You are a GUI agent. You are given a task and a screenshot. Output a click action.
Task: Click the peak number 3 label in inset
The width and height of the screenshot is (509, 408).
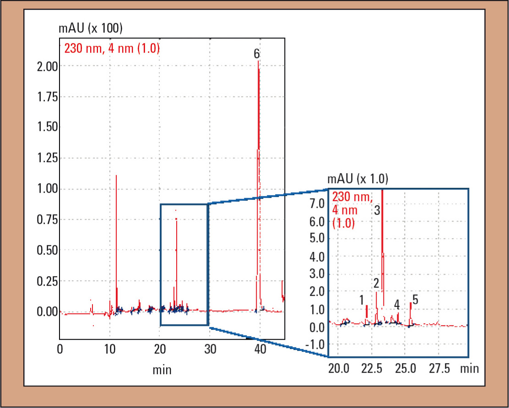[x=377, y=211]
